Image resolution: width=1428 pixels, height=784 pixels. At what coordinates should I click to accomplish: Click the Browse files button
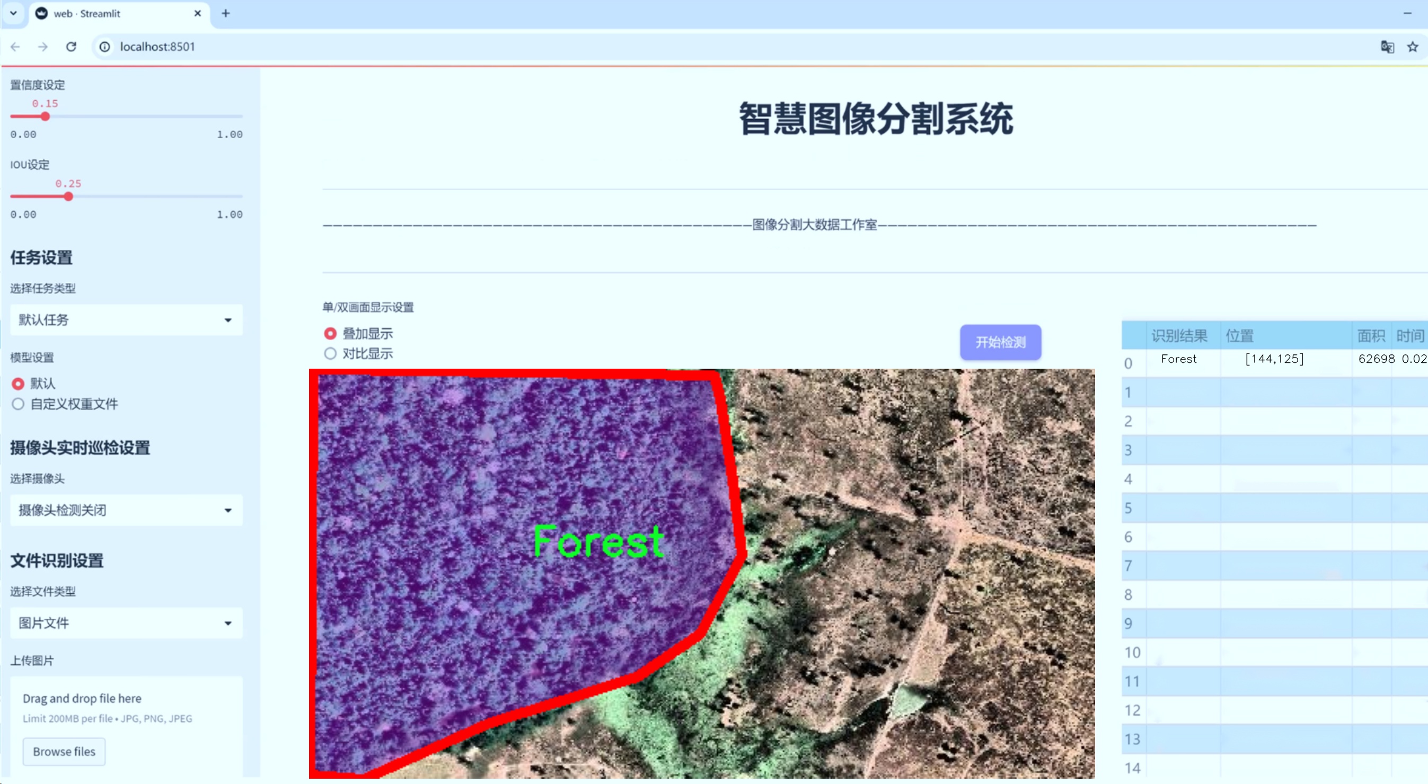(x=64, y=752)
